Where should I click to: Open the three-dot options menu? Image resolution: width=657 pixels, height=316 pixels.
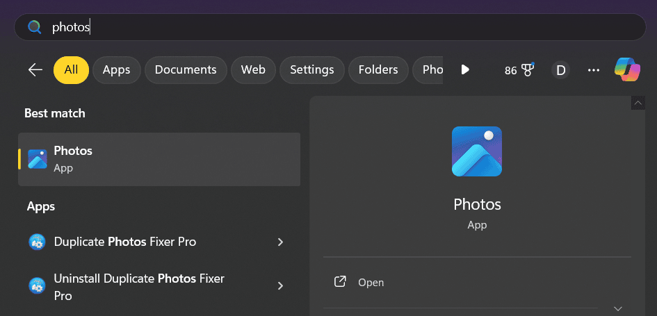point(594,70)
